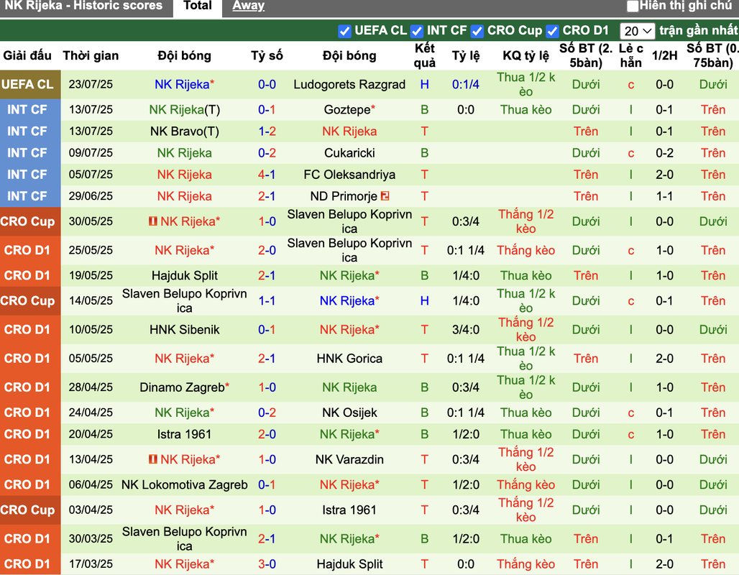The image size is (739, 575).
Task: Enable the Hiển thị ghi chú checkbox
Action: click(633, 6)
